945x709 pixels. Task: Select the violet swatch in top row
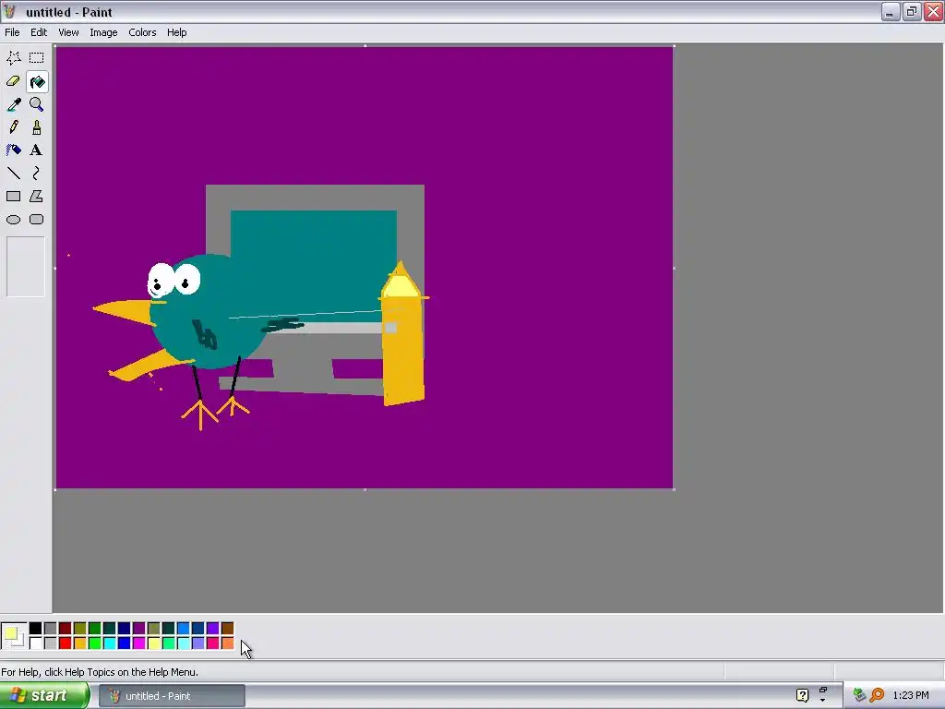tap(213, 629)
